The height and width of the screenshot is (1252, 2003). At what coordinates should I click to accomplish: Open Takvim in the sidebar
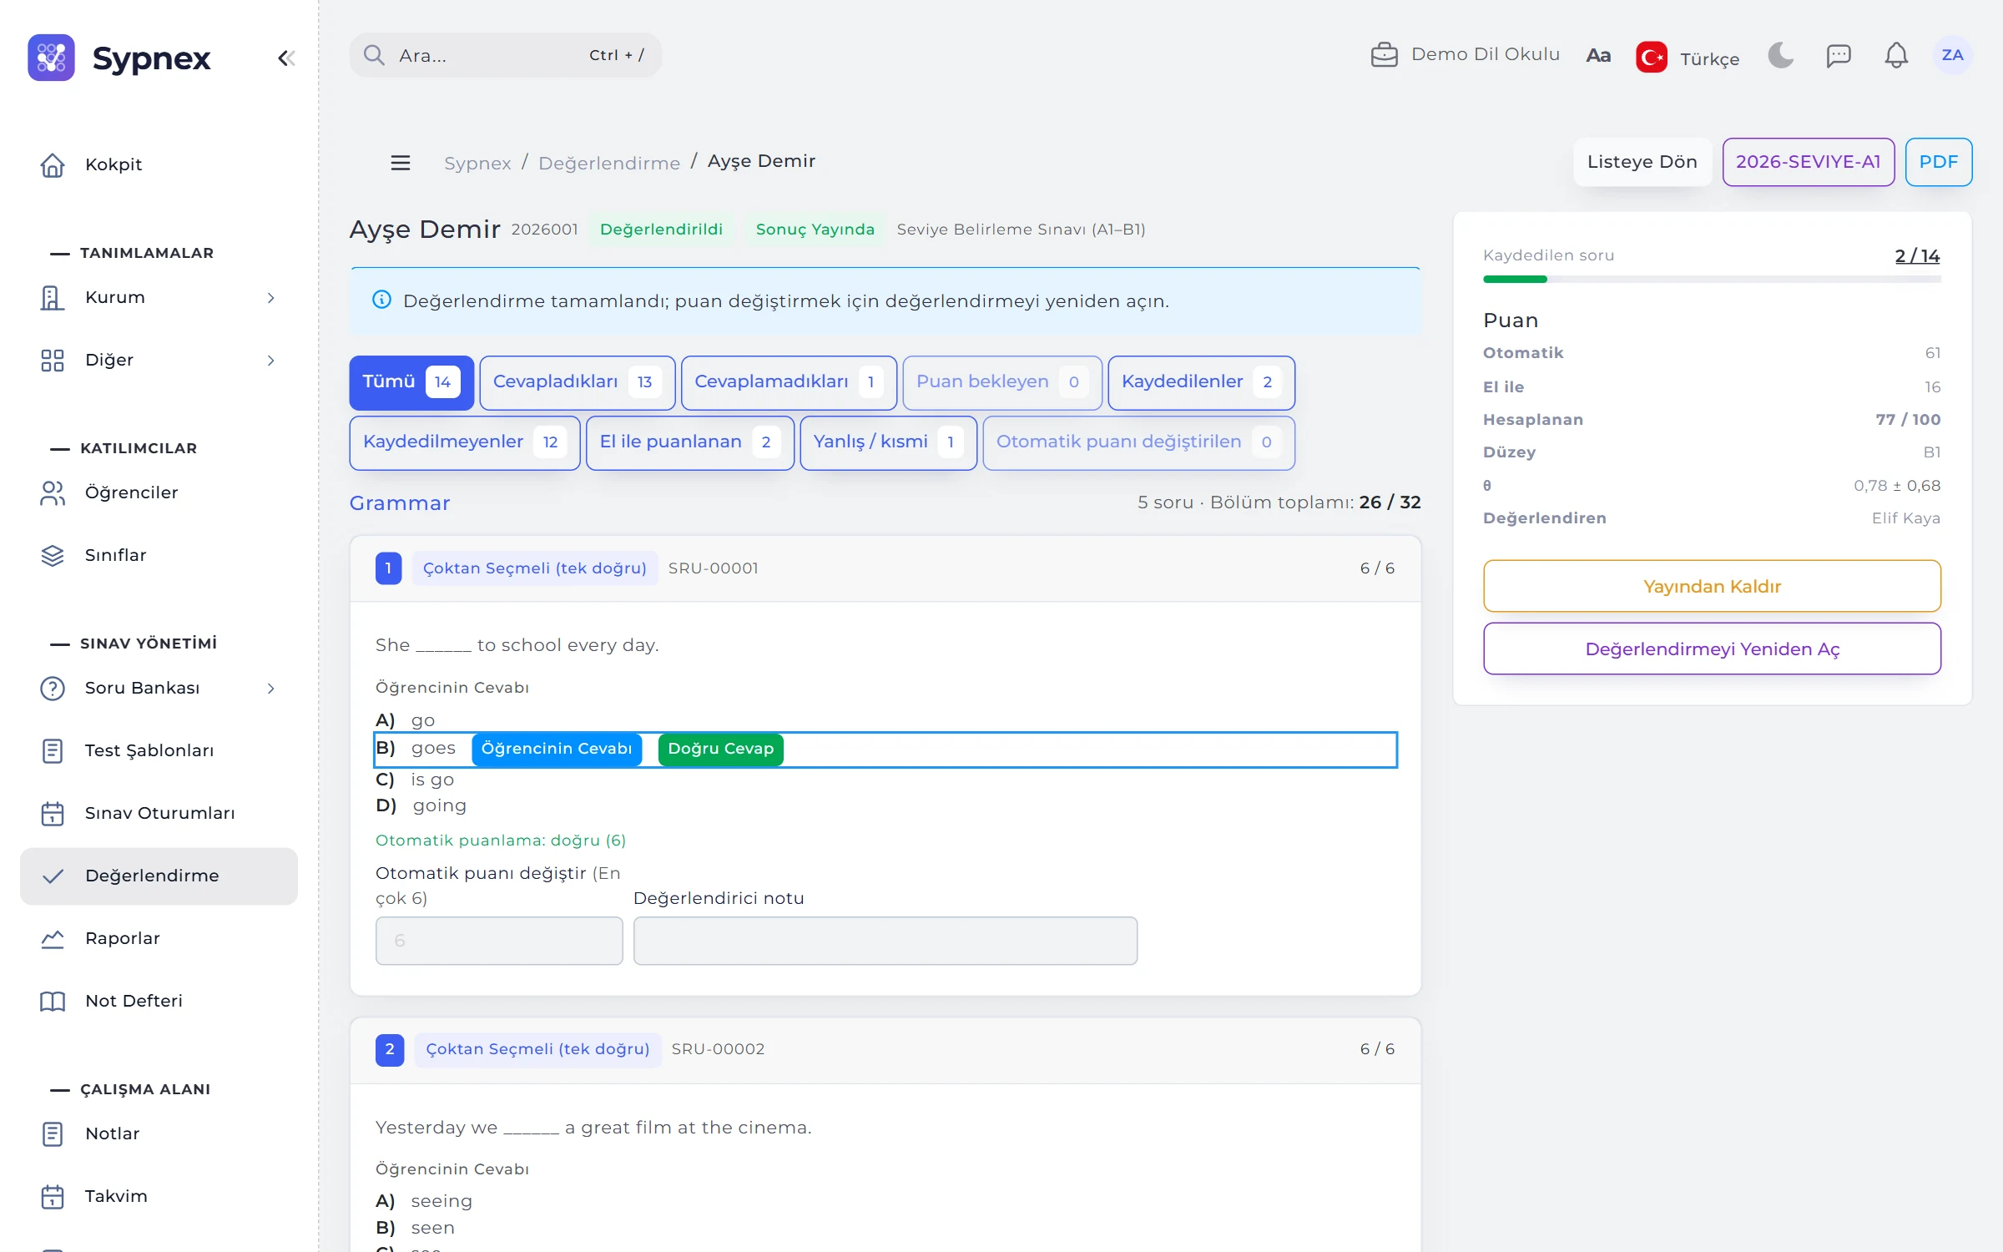159,1196
